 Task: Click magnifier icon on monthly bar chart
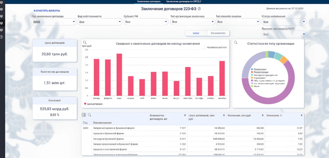tap(85, 42)
